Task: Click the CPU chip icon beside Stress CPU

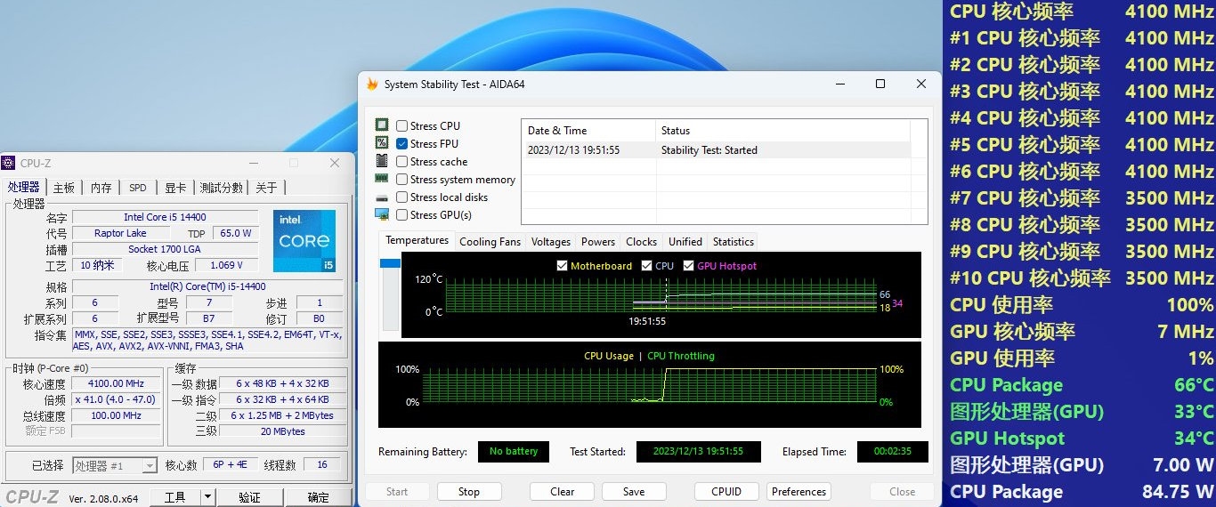Action: pos(382,125)
